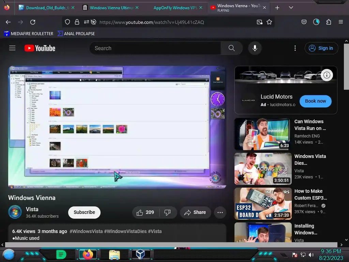
Task: Open Vista channel avatar
Action: tap(15, 212)
